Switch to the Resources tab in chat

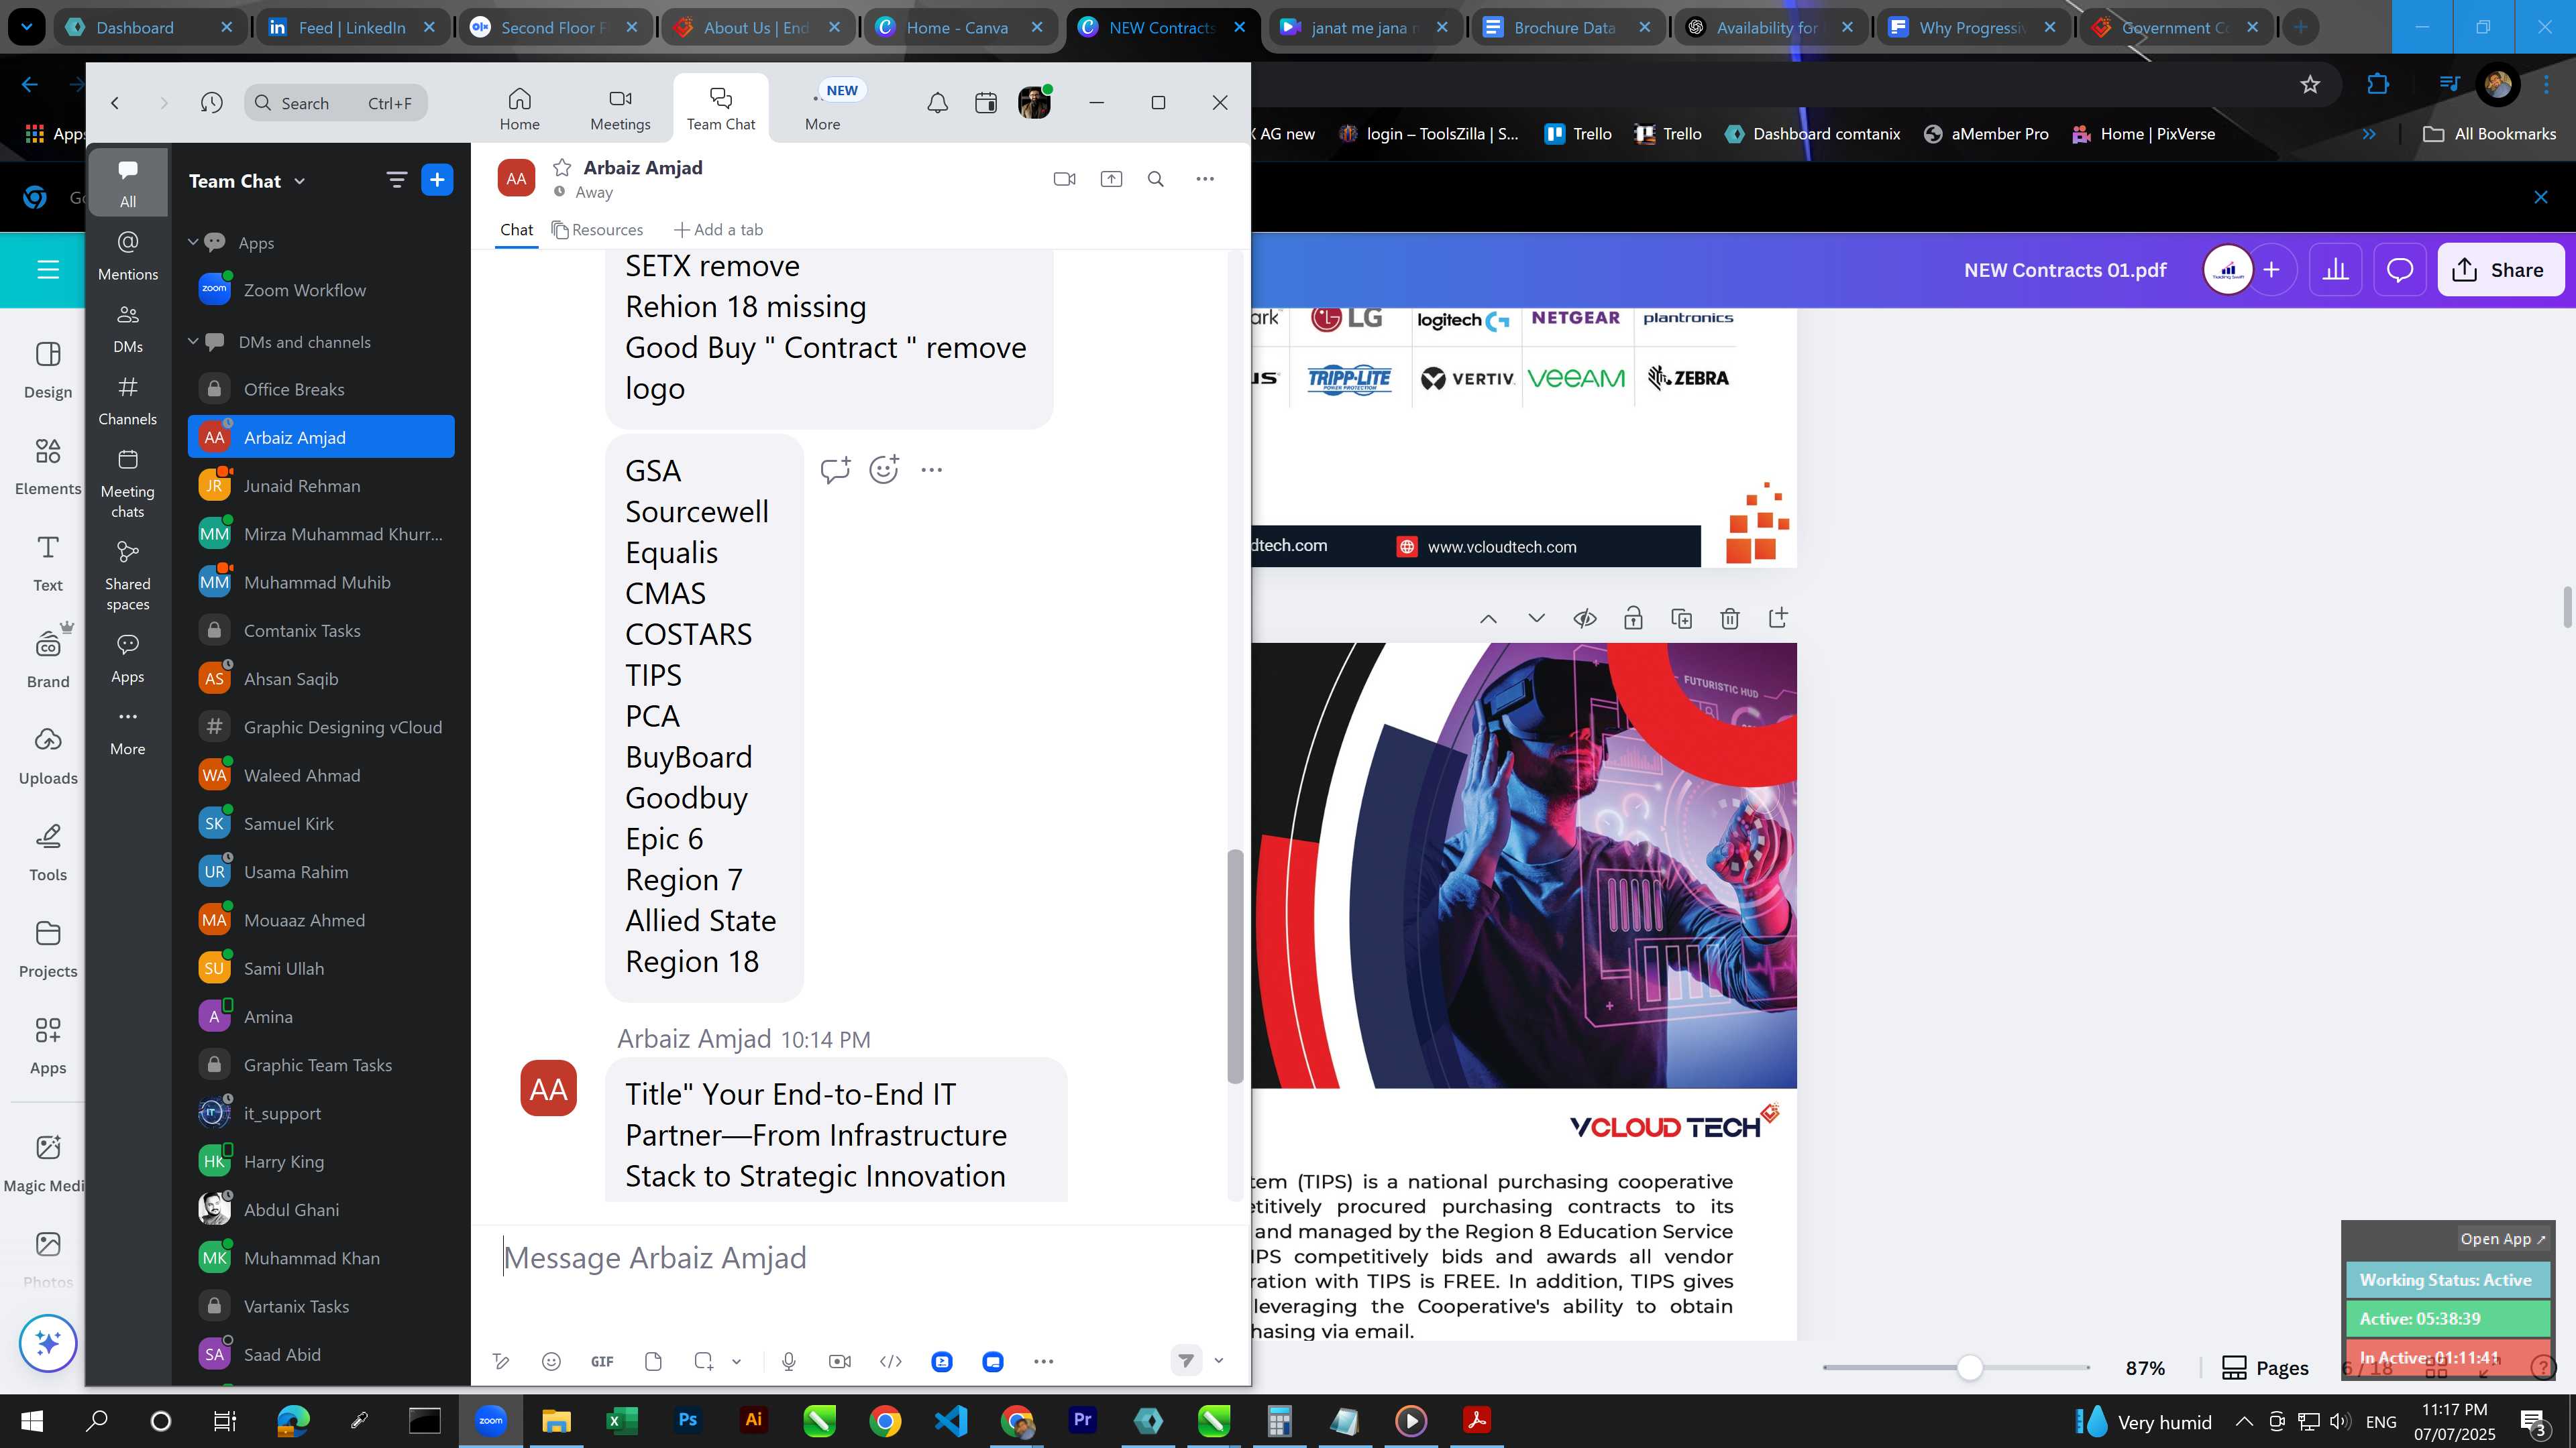coord(598,230)
